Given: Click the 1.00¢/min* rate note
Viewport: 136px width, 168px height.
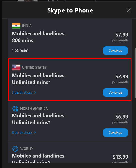Looking at the screenshot, I should click(x=20, y=51).
